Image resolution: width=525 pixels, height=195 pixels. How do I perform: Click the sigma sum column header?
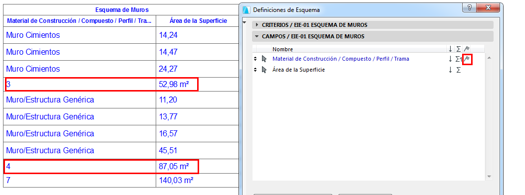pos(458,49)
